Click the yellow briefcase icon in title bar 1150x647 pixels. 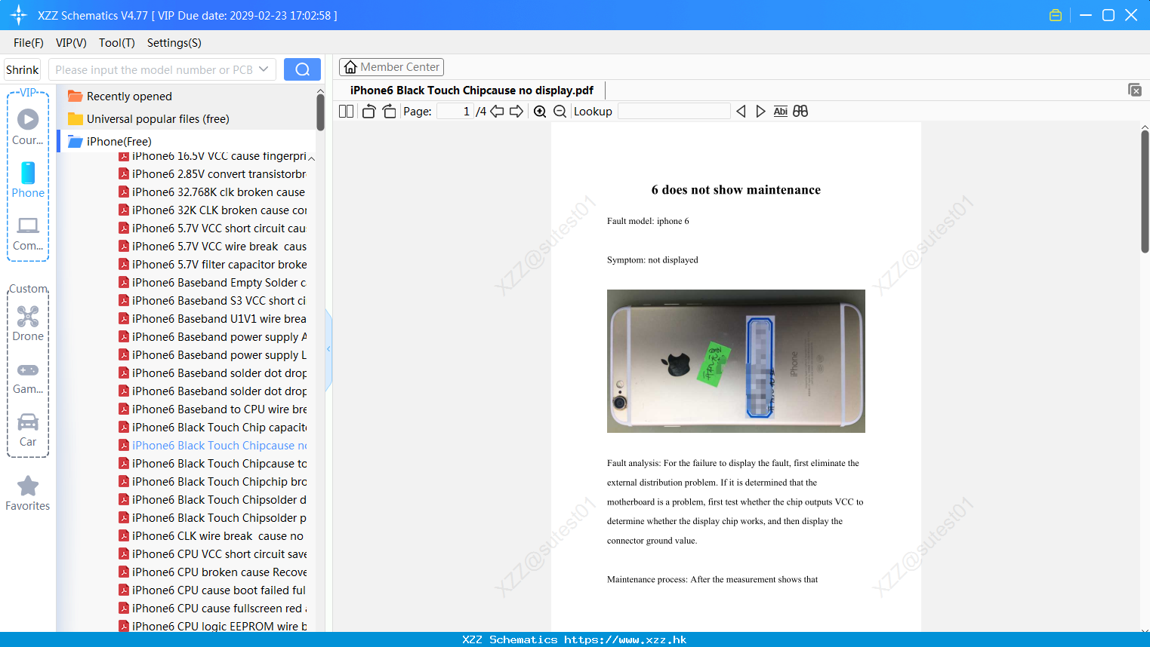tap(1056, 15)
